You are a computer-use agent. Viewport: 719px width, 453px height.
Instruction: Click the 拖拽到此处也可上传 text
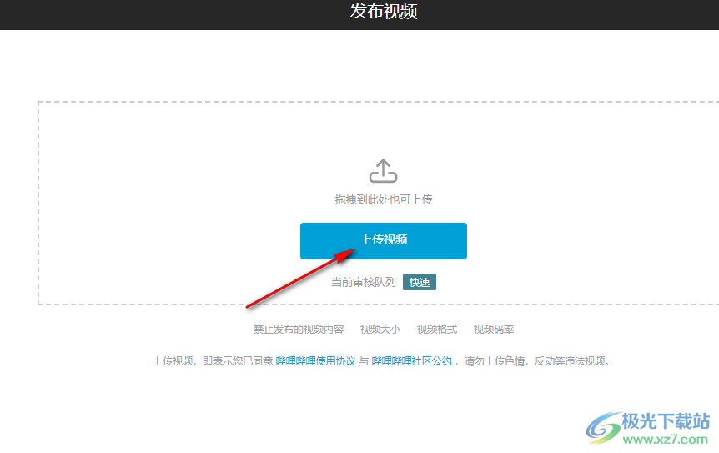pyautogui.click(x=384, y=199)
